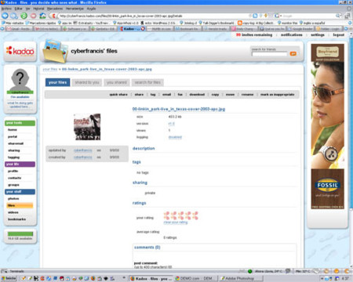Click the orange go button for friend search
Viewport: 353px width, 282px height.
[x=293, y=53]
